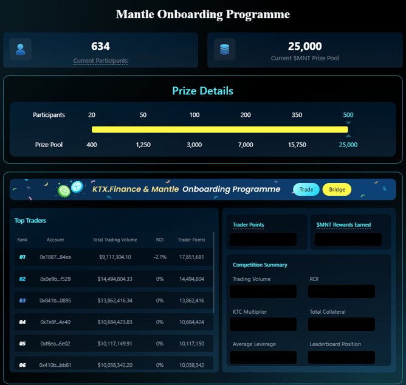Click the green KTX coin logo in banner

(64, 191)
